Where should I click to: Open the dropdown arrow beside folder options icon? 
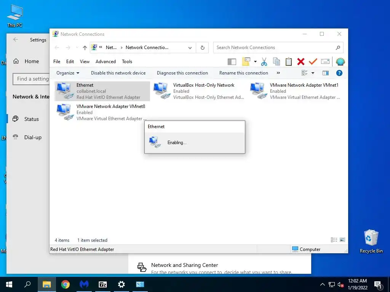point(255,62)
